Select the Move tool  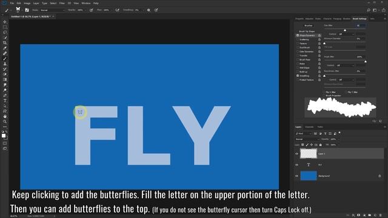[5, 22]
